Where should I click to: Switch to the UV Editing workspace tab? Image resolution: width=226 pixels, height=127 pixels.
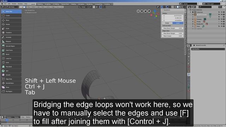pyautogui.click(x=56, y=4)
